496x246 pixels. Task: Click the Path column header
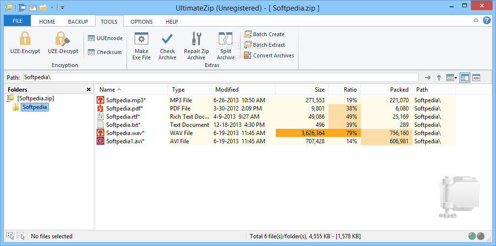434,89
